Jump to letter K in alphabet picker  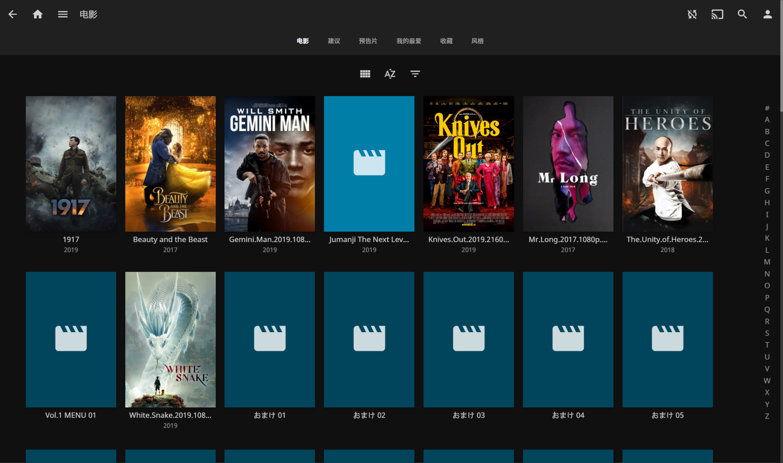767,238
